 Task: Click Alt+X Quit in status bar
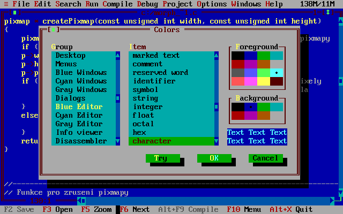click(x=291, y=210)
